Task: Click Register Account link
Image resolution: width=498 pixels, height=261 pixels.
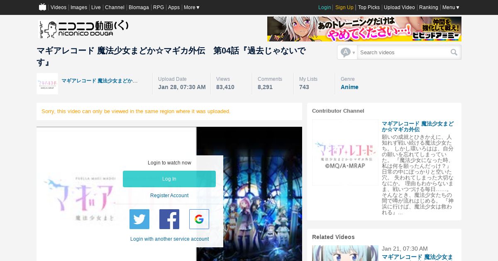Action: (169, 196)
